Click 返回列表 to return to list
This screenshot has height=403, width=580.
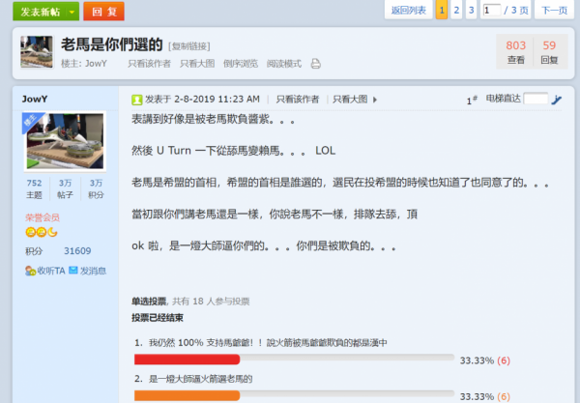click(x=408, y=11)
